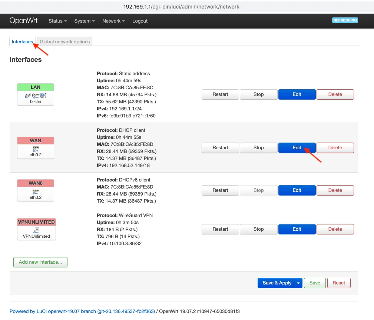This screenshot has width=374, height=320.
Task: Click the eth0.2 port icon under WAN6
Action: point(36,191)
